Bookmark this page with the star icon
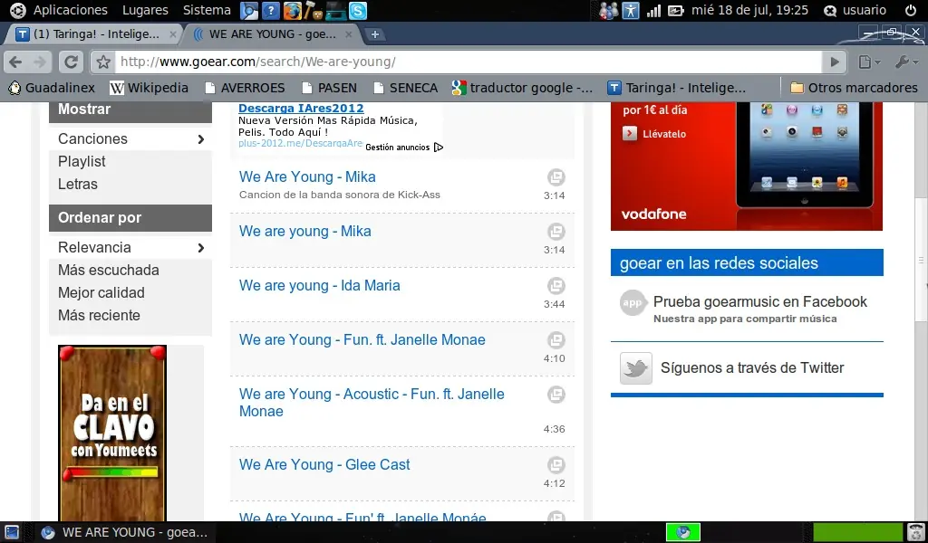 (103, 62)
